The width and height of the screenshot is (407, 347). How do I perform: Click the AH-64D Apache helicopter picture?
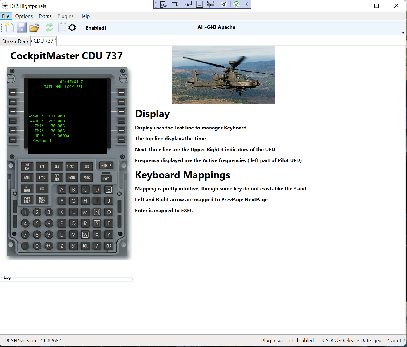point(224,75)
